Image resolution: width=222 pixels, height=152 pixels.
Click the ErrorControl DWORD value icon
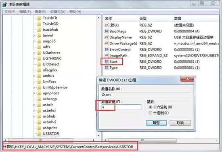click(x=107, y=49)
